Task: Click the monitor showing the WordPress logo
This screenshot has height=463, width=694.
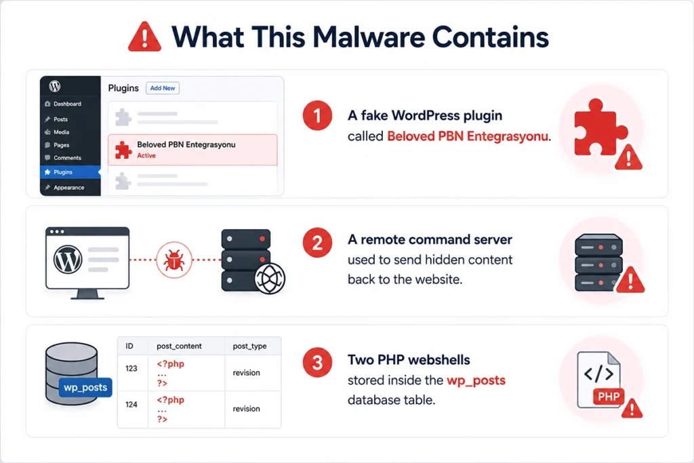Action: pos(87,263)
